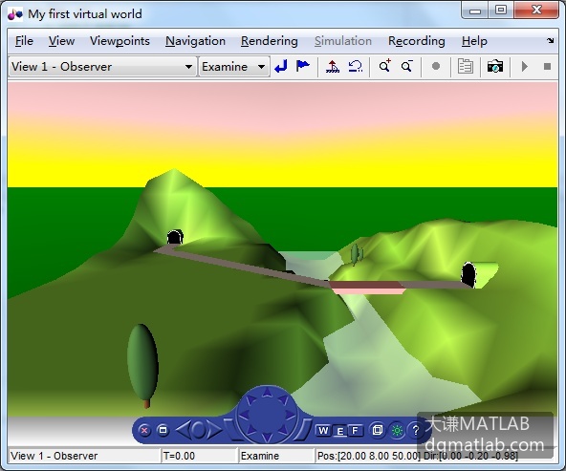
Task: Click the help question mark on navigation panel
Action: coord(416,430)
